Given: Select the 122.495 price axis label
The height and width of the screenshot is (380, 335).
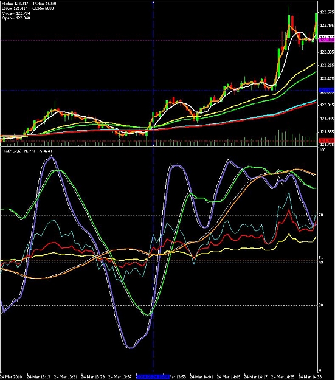Looking at the screenshot, I should tap(326, 26).
